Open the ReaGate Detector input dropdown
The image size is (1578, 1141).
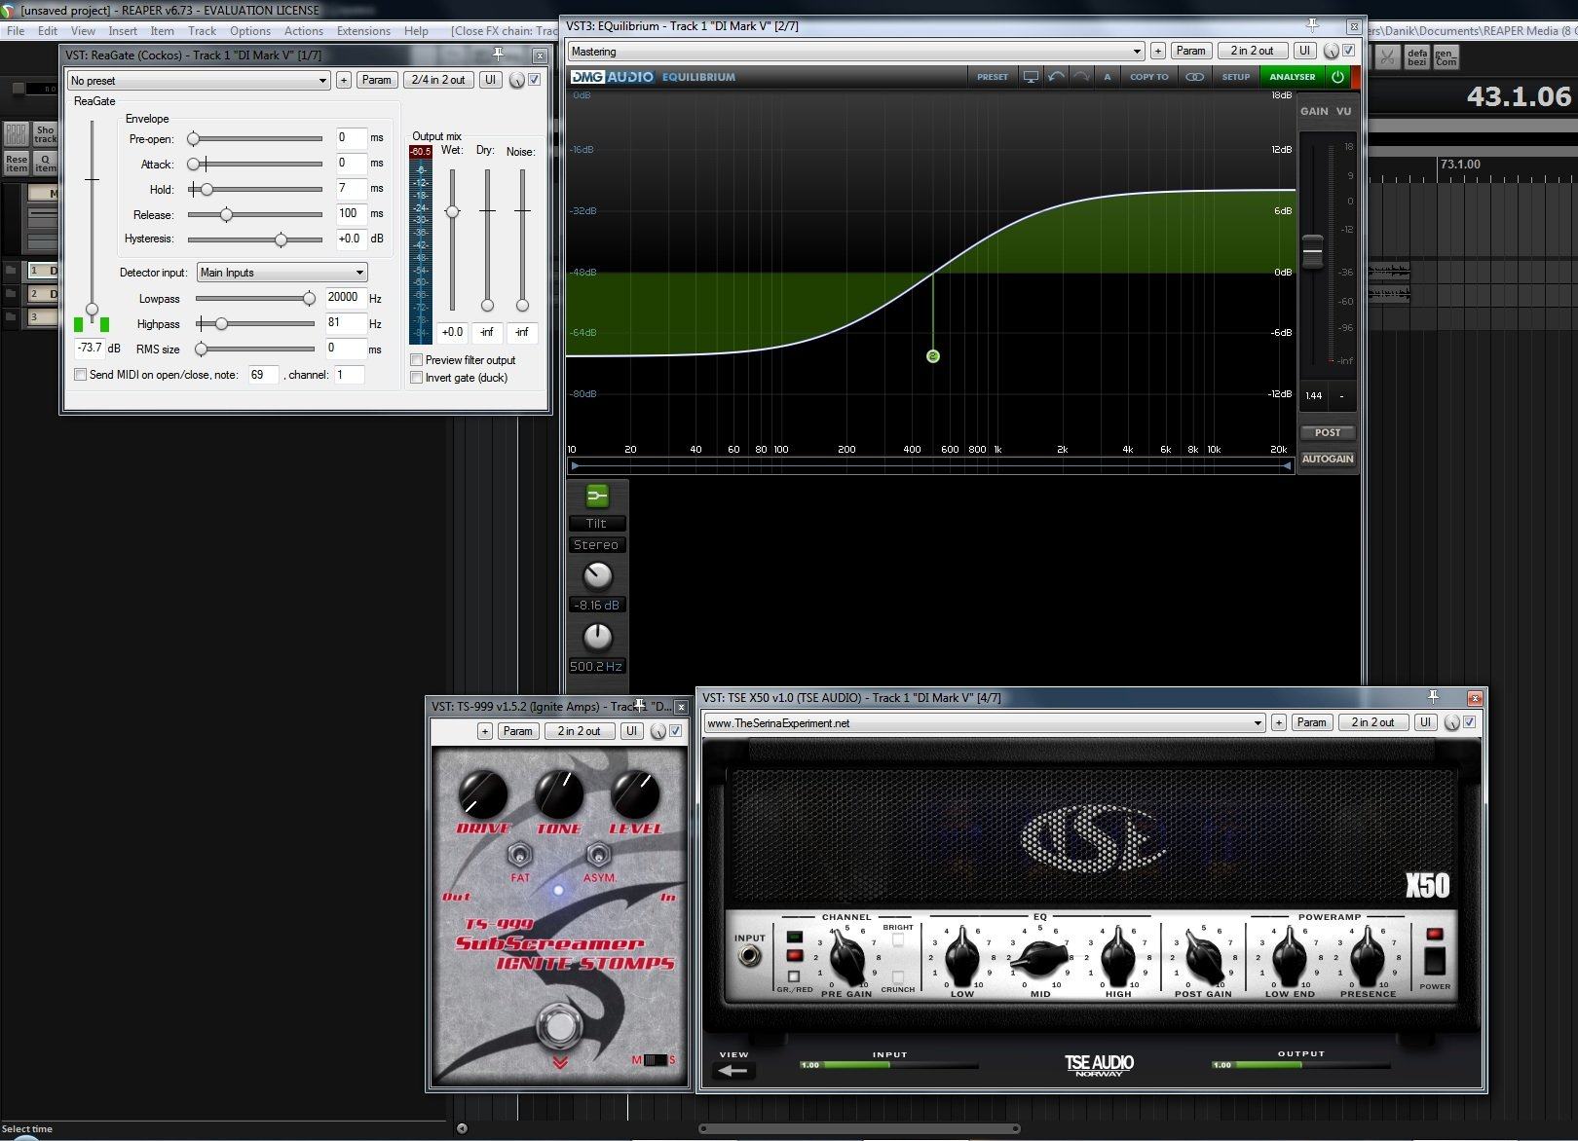coord(282,273)
